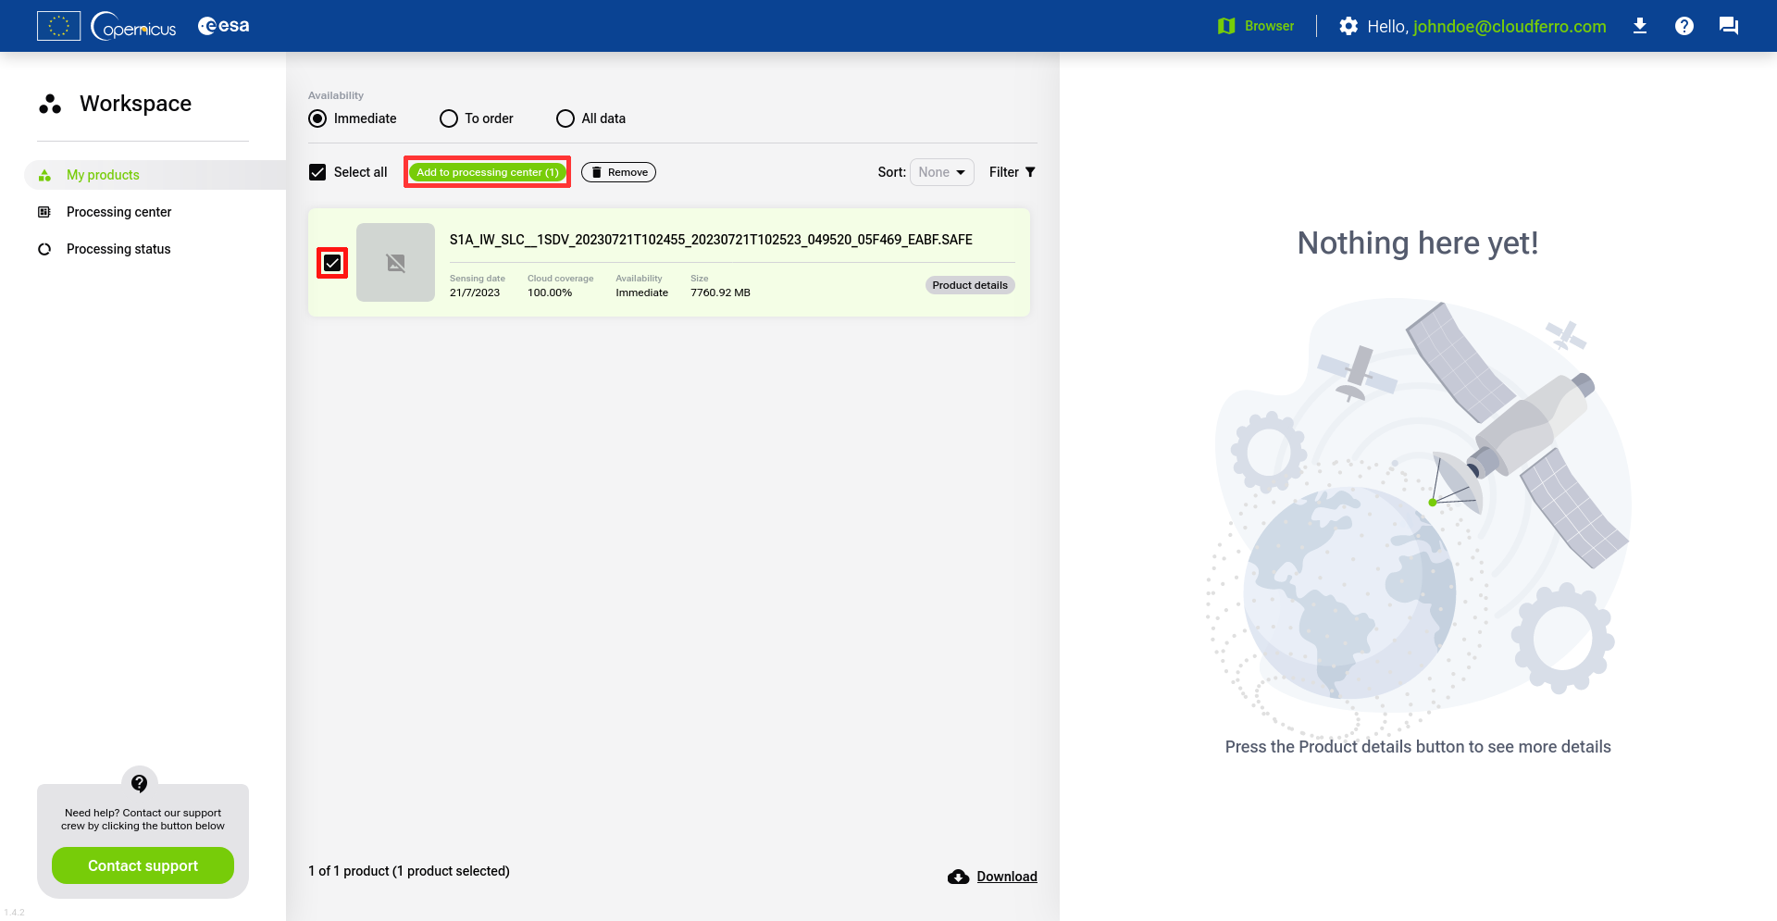Image resolution: width=1777 pixels, height=921 pixels.
Task: Expand the Filter options
Action: click(x=1012, y=172)
